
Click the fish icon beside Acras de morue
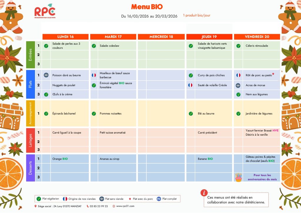(238, 85)
